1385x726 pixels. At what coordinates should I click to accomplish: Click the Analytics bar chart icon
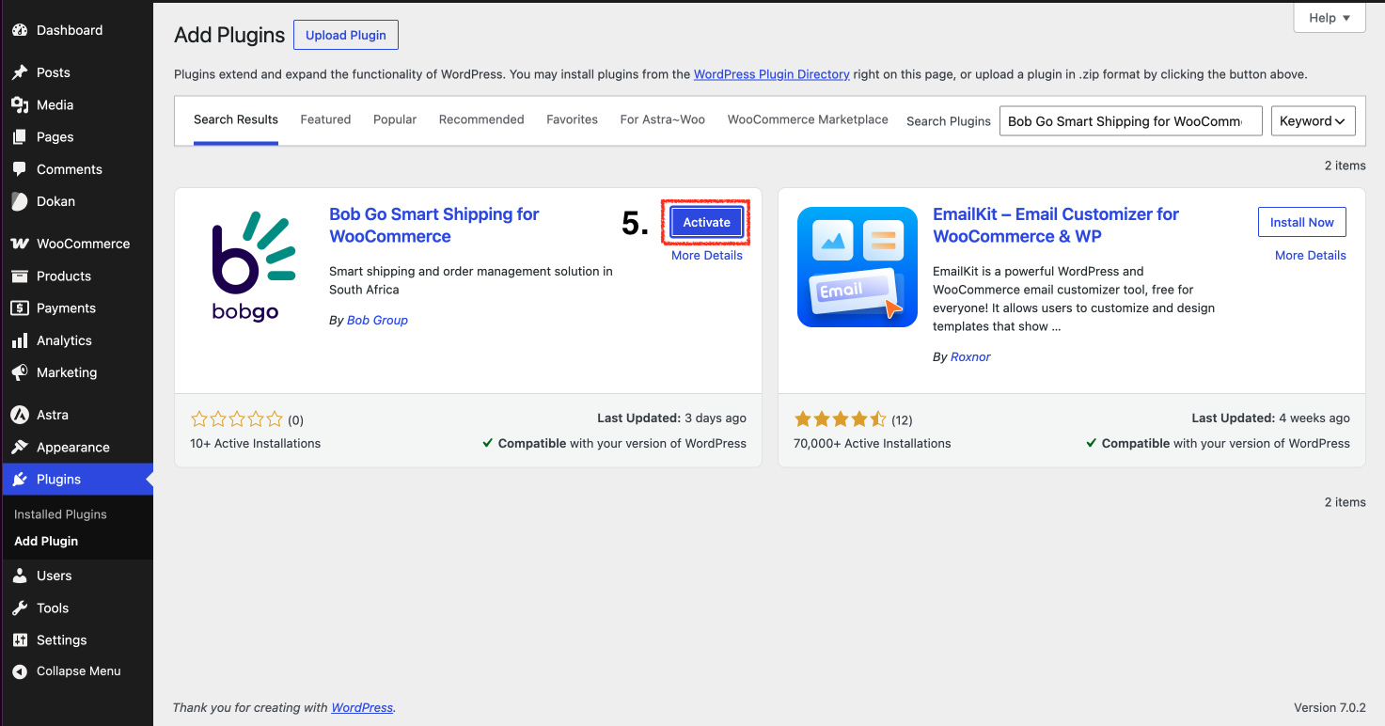click(x=20, y=340)
